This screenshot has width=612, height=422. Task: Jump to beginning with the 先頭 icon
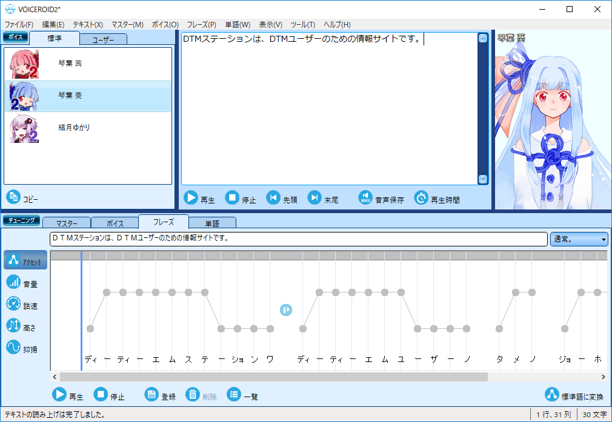[x=273, y=198]
